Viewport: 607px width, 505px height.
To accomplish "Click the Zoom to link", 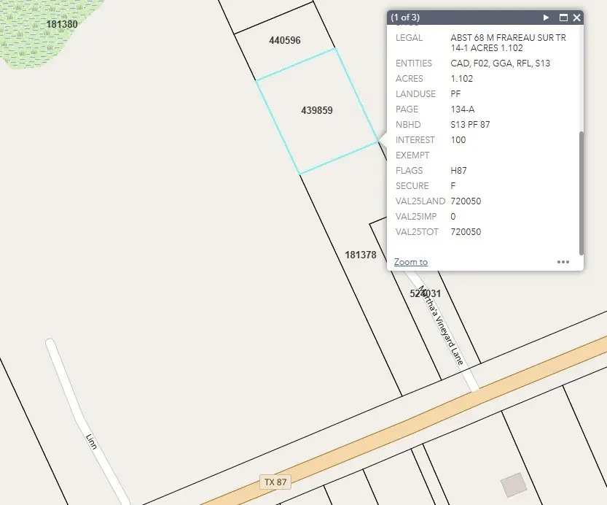I will pyautogui.click(x=410, y=261).
